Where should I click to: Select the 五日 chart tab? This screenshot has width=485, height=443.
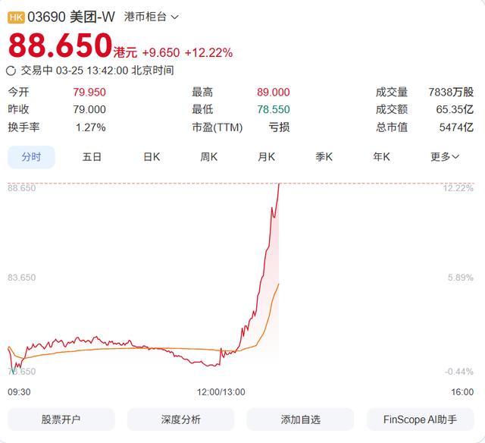(x=92, y=157)
